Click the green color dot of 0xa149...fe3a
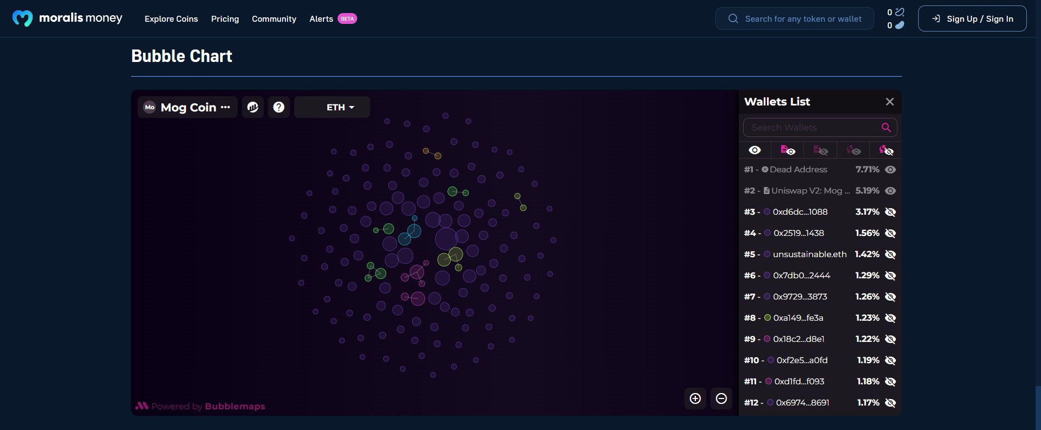This screenshot has height=430, width=1041. point(768,318)
